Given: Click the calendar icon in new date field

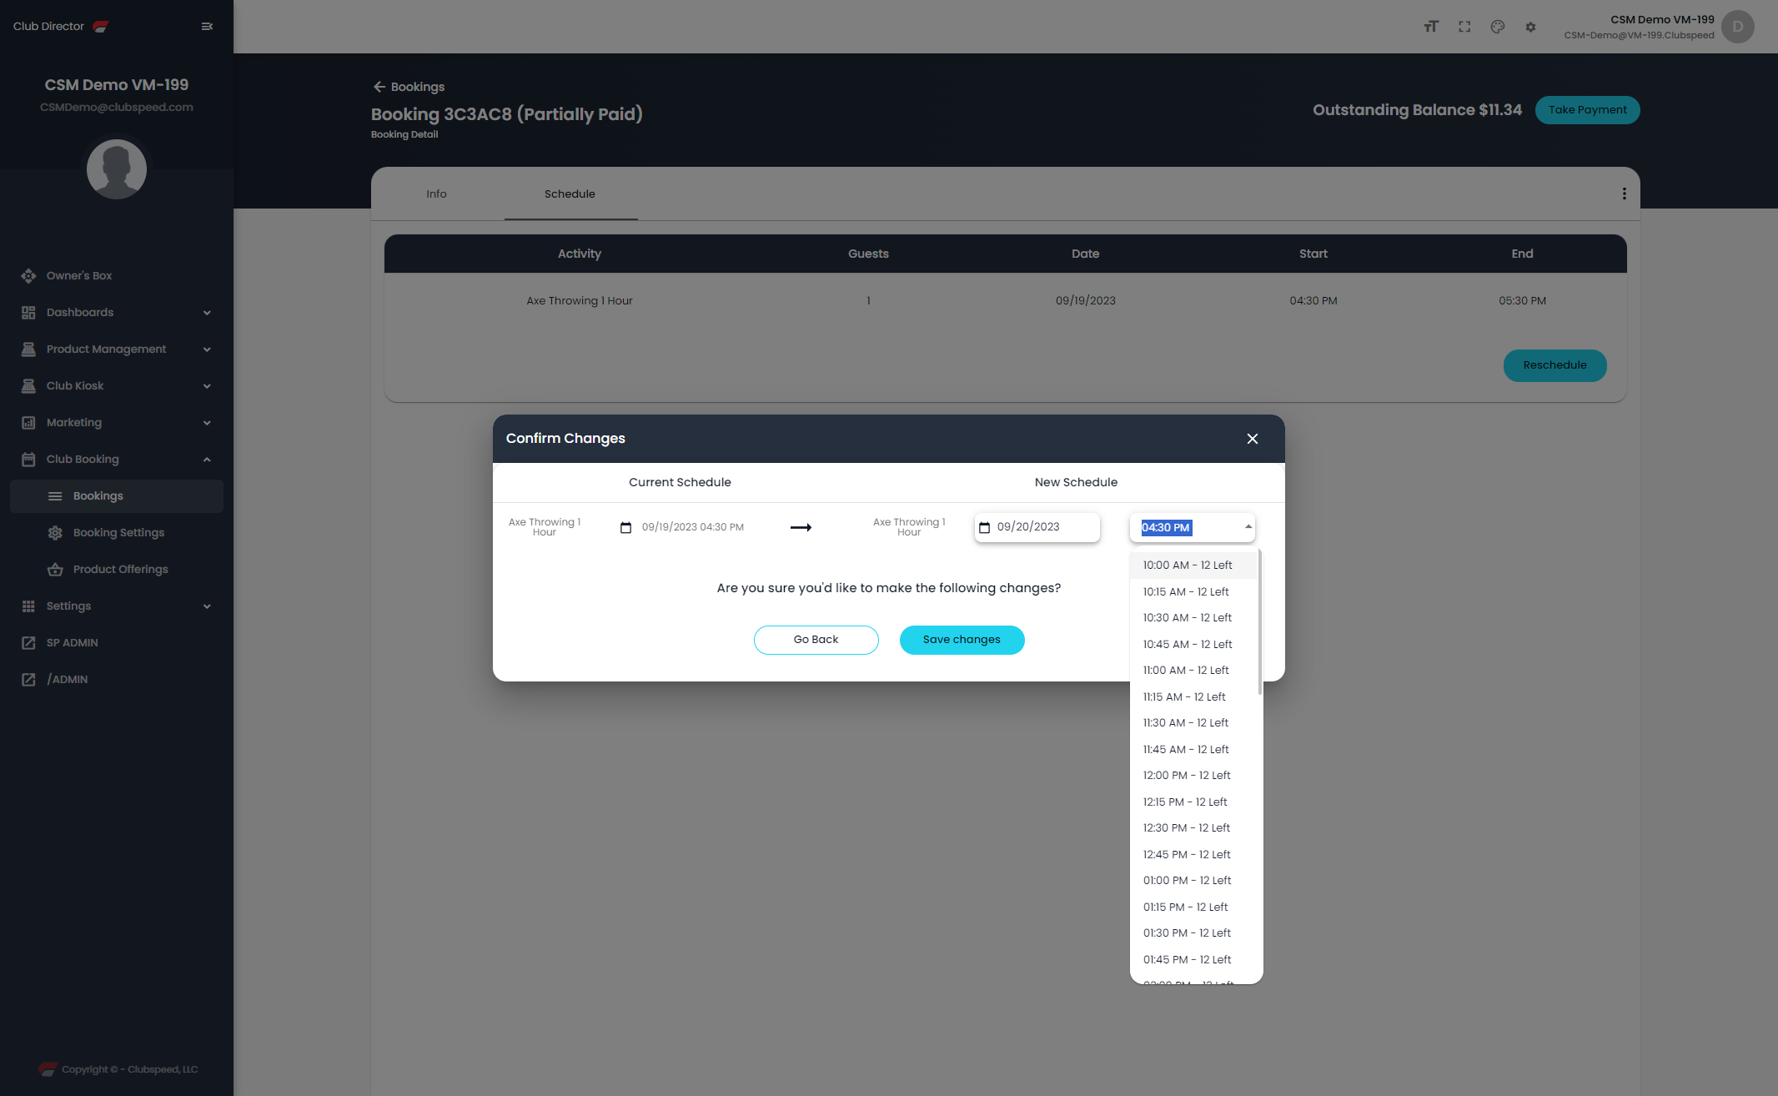Looking at the screenshot, I should [x=984, y=527].
